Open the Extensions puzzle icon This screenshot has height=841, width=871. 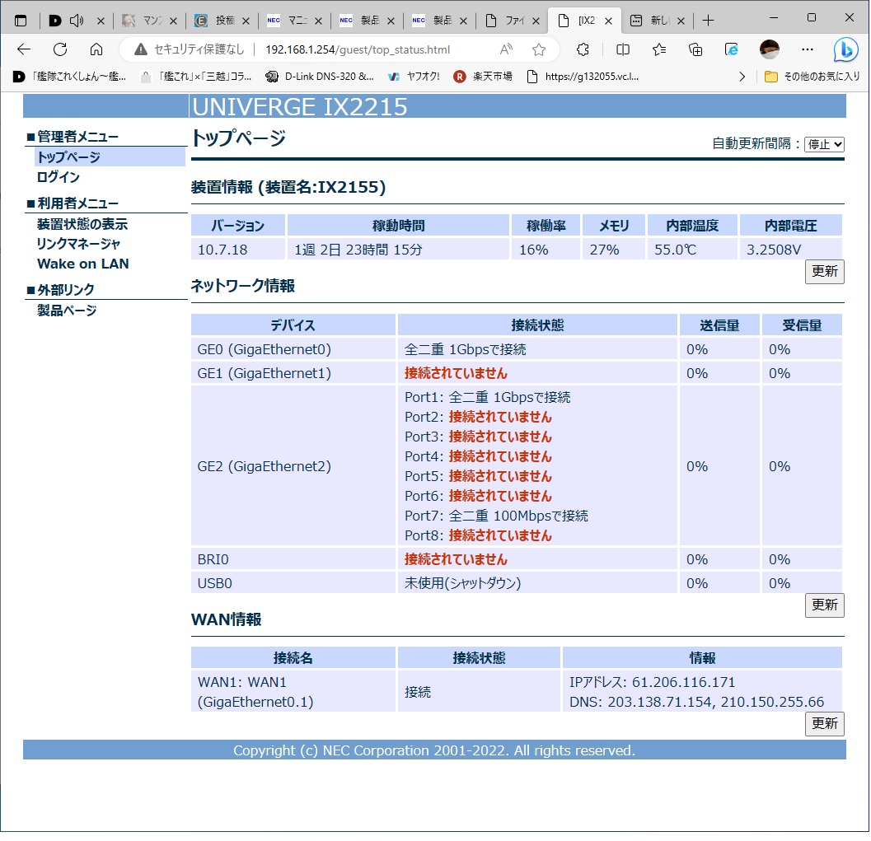click(583, 49)
